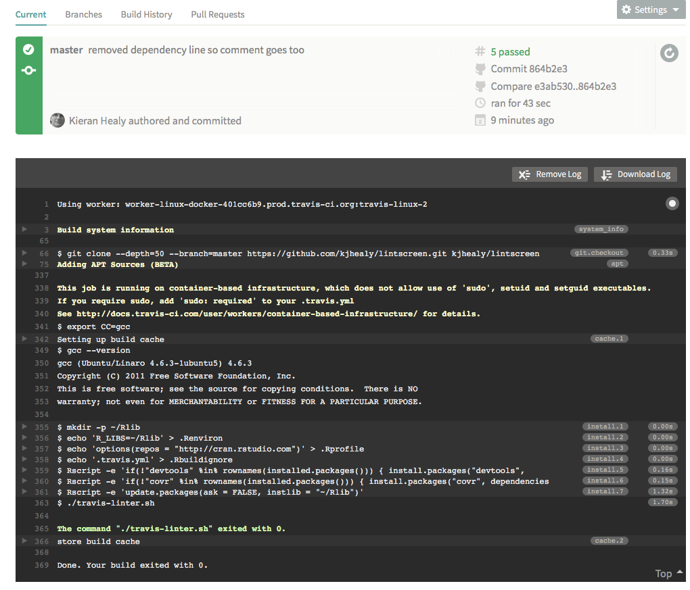
Task: Click the commit node icon below checkmark
Action: pyautogui.click(x=28, y=70)
